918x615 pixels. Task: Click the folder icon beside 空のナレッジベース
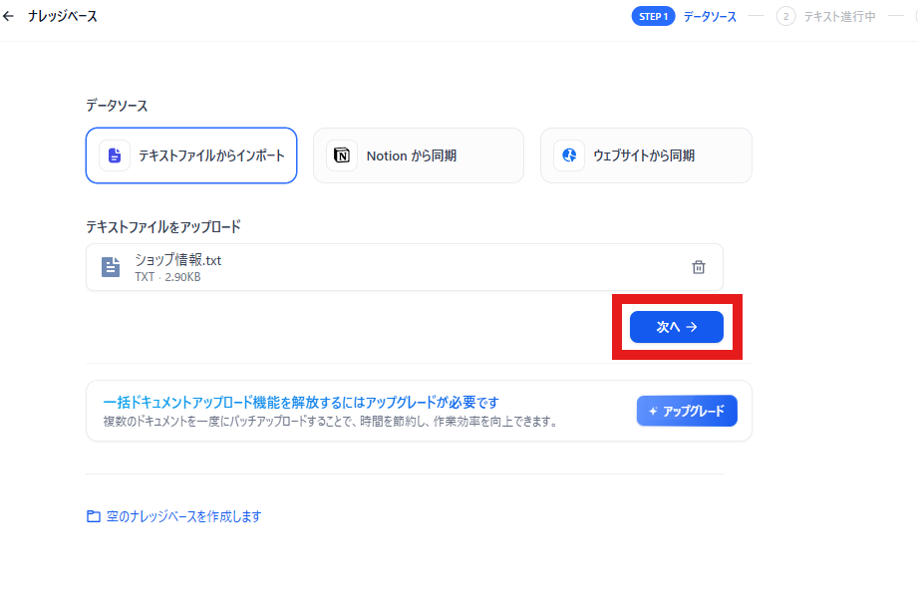click(94, 516)
